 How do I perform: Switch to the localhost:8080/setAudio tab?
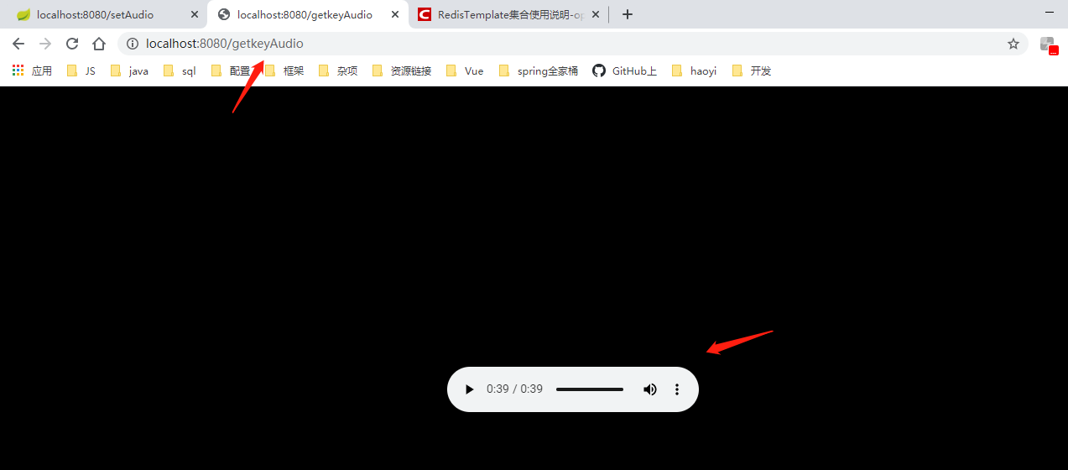107,14
